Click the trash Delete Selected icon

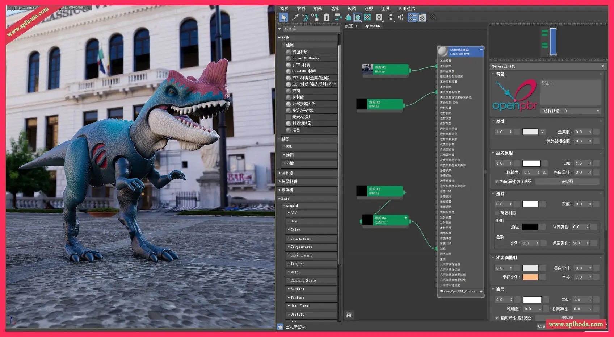(326, 17)
